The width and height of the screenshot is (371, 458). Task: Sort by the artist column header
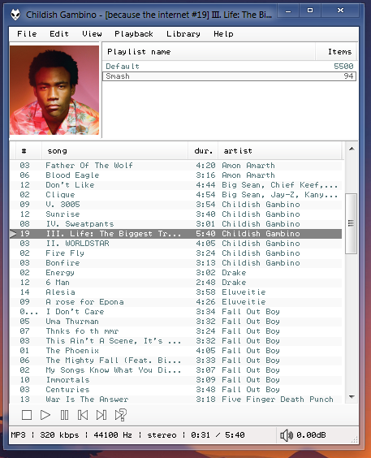279,151
